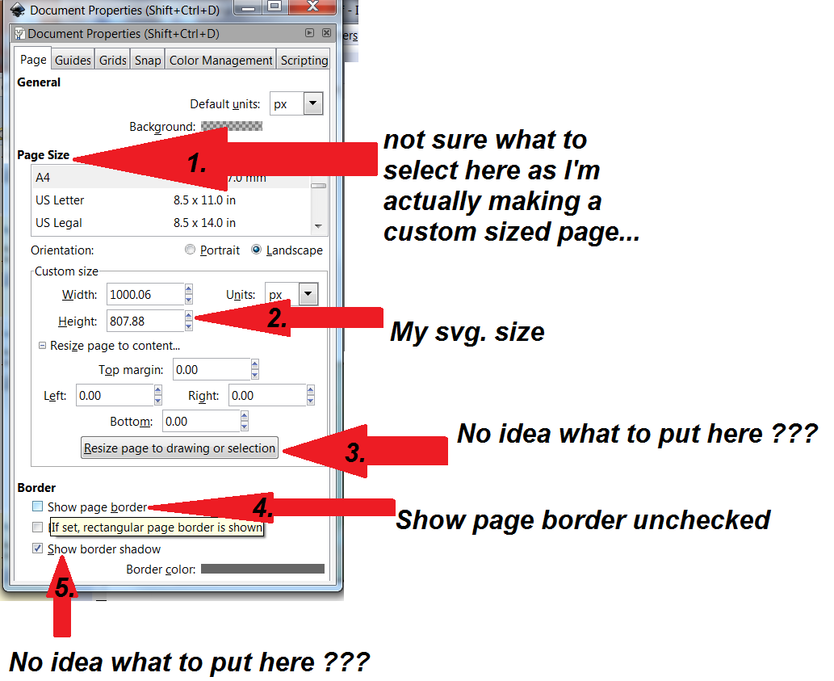Increment Height using its up stepper
Viewport: 834px width, 681px height.
coord(189,316)
